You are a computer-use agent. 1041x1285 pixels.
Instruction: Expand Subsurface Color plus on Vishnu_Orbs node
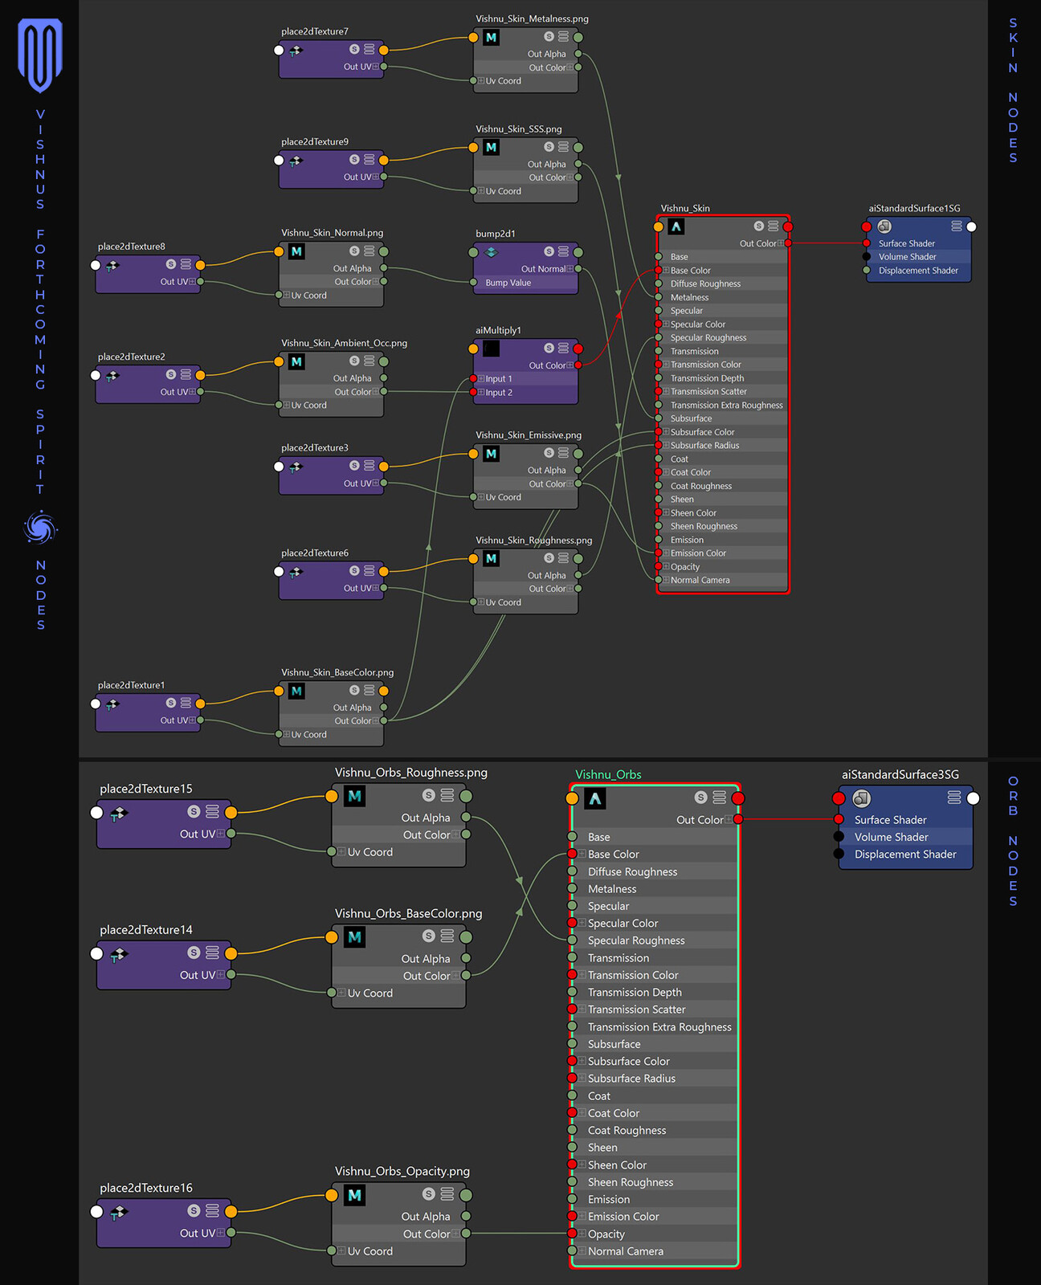coord(582,1061)
